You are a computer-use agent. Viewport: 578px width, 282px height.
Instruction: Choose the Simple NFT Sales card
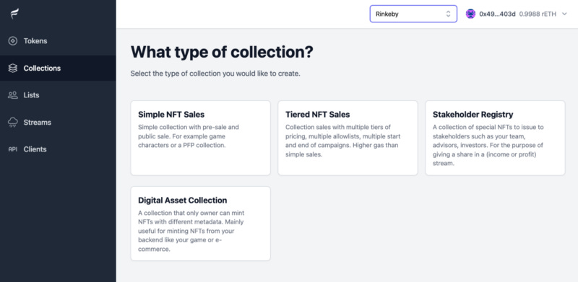coord(201,138)
